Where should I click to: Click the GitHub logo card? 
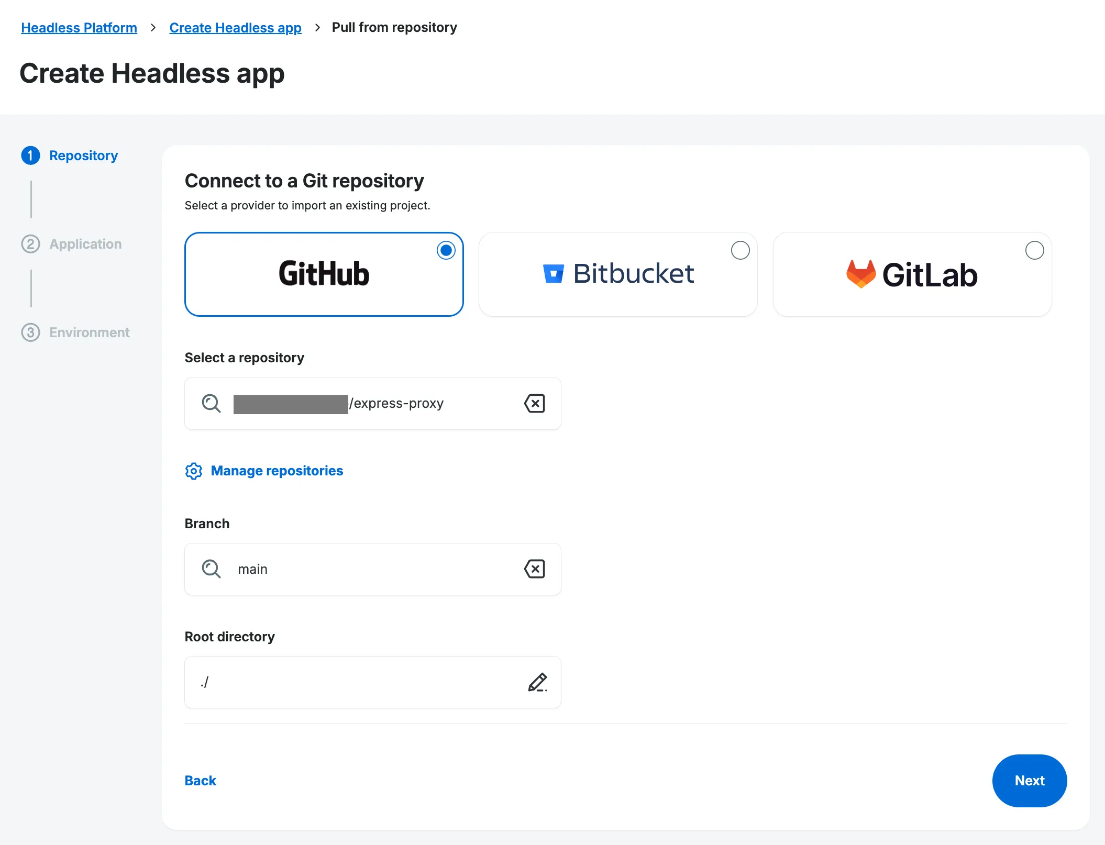[323, 274]
